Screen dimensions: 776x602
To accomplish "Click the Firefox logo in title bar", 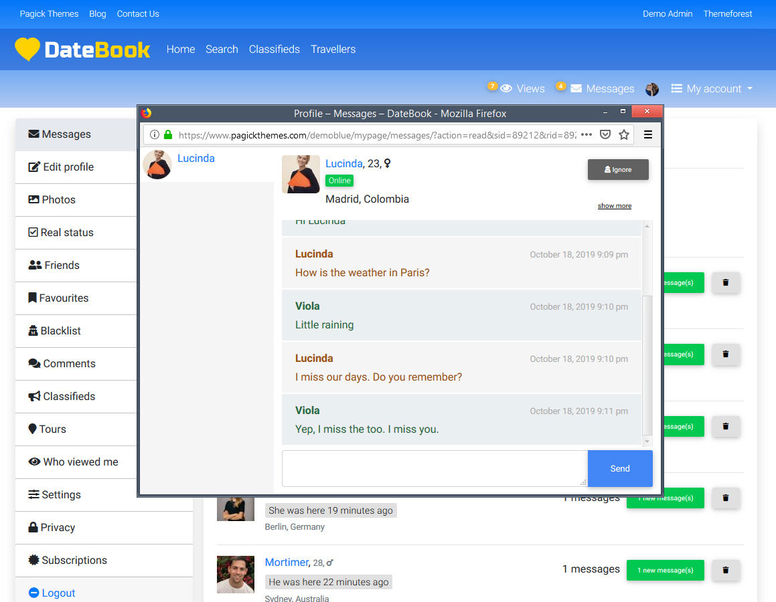I will (147, 113).
